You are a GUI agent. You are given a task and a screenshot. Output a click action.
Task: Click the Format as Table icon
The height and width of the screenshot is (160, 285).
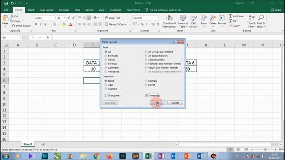[183, 18]
